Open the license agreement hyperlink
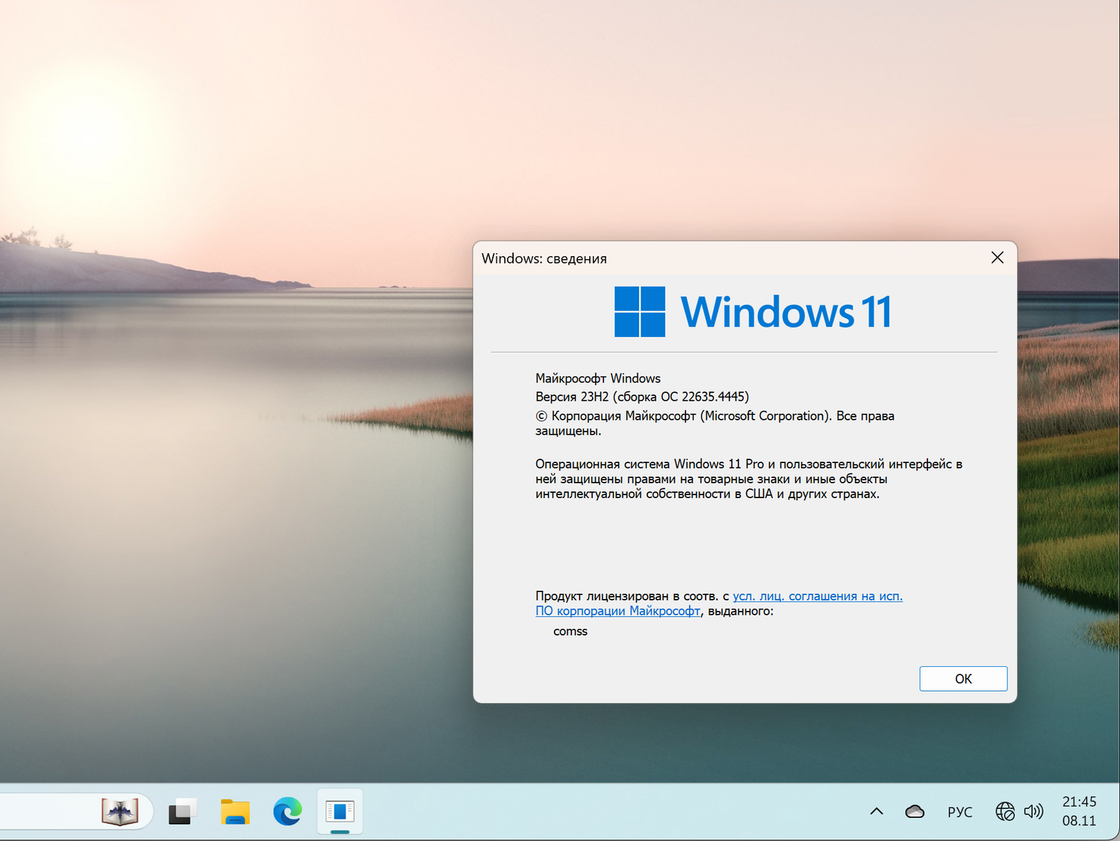1120x841 pixels. pos(817,596)
